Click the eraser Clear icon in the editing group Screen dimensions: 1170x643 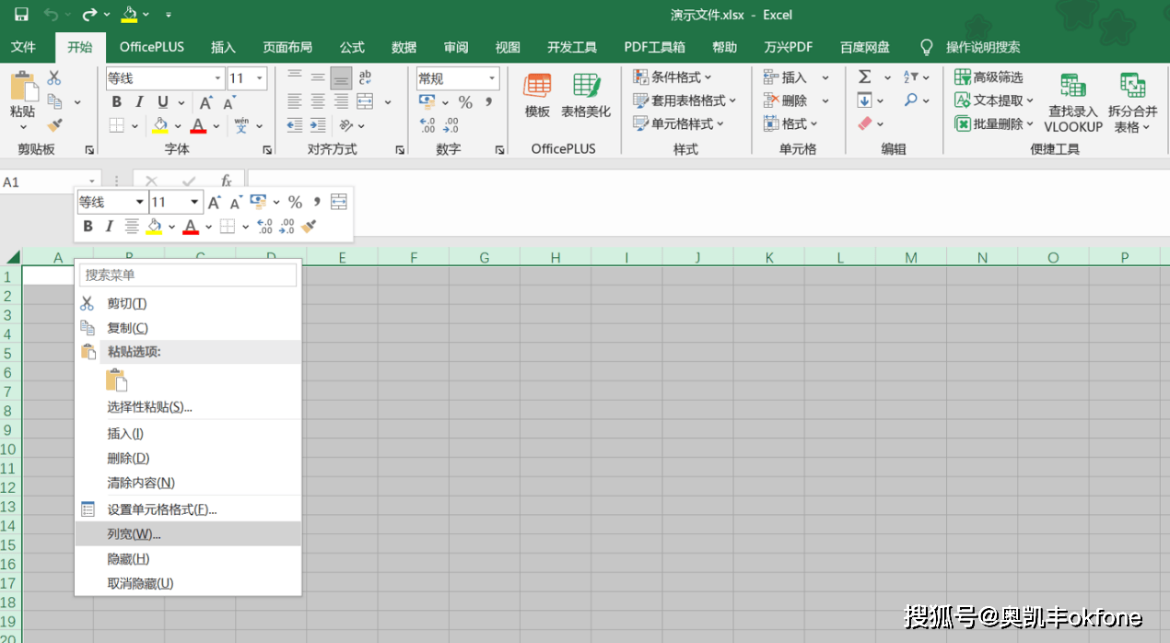[864, 123]
